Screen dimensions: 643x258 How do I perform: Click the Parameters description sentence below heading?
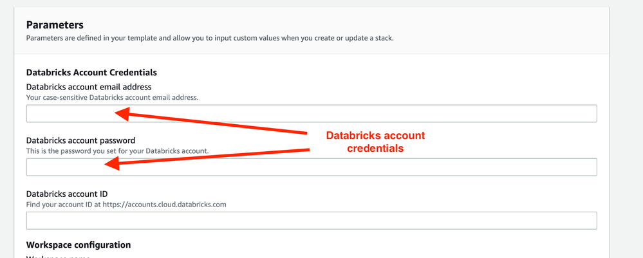[210, 38]
